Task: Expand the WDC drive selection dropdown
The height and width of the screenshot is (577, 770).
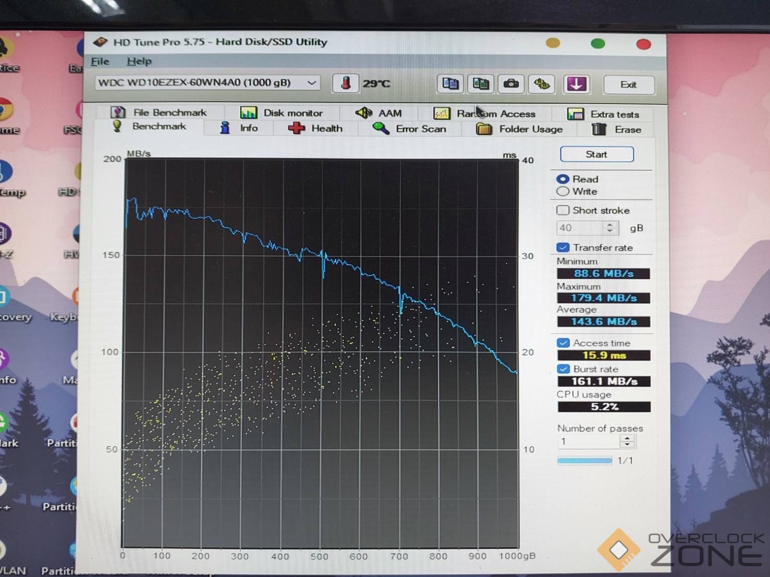Action: click(311, 83)
